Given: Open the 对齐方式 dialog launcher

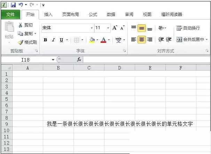Looking at the screenshot, I should pos(207,51).
